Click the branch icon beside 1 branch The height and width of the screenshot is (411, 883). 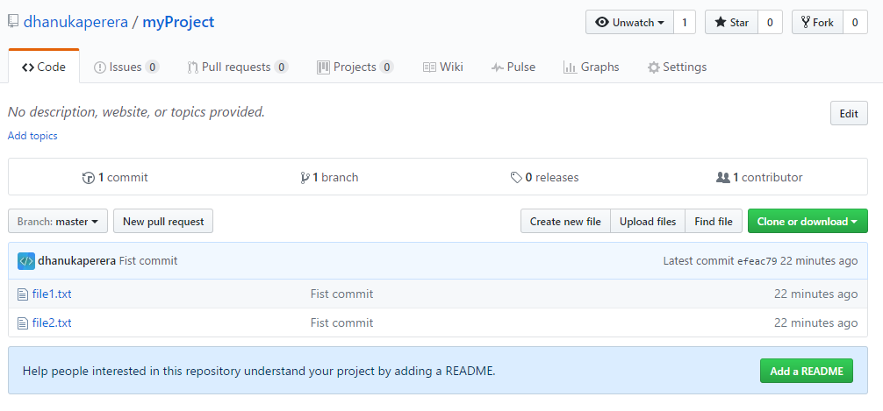tap(305, 178)
